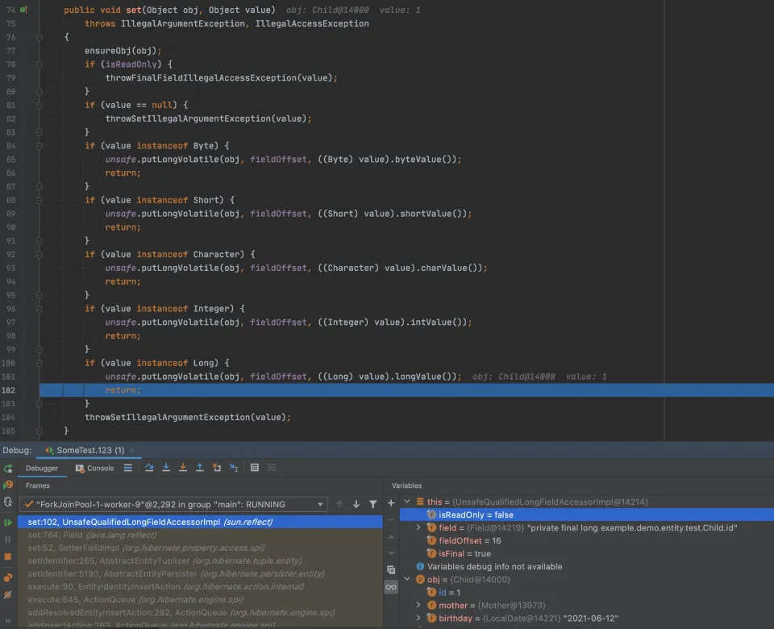Click the overriding method gutter icon at line 74

tap(23, 10)
